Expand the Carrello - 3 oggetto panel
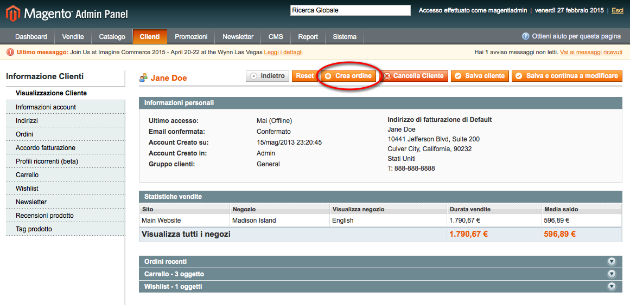630x305 pixels. (x=612, y=274)
